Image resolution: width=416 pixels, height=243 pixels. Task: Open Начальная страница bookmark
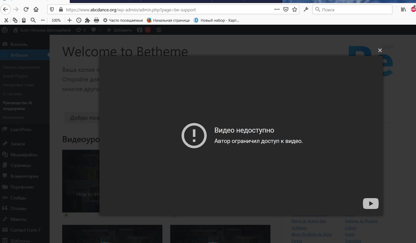[168, 20]
